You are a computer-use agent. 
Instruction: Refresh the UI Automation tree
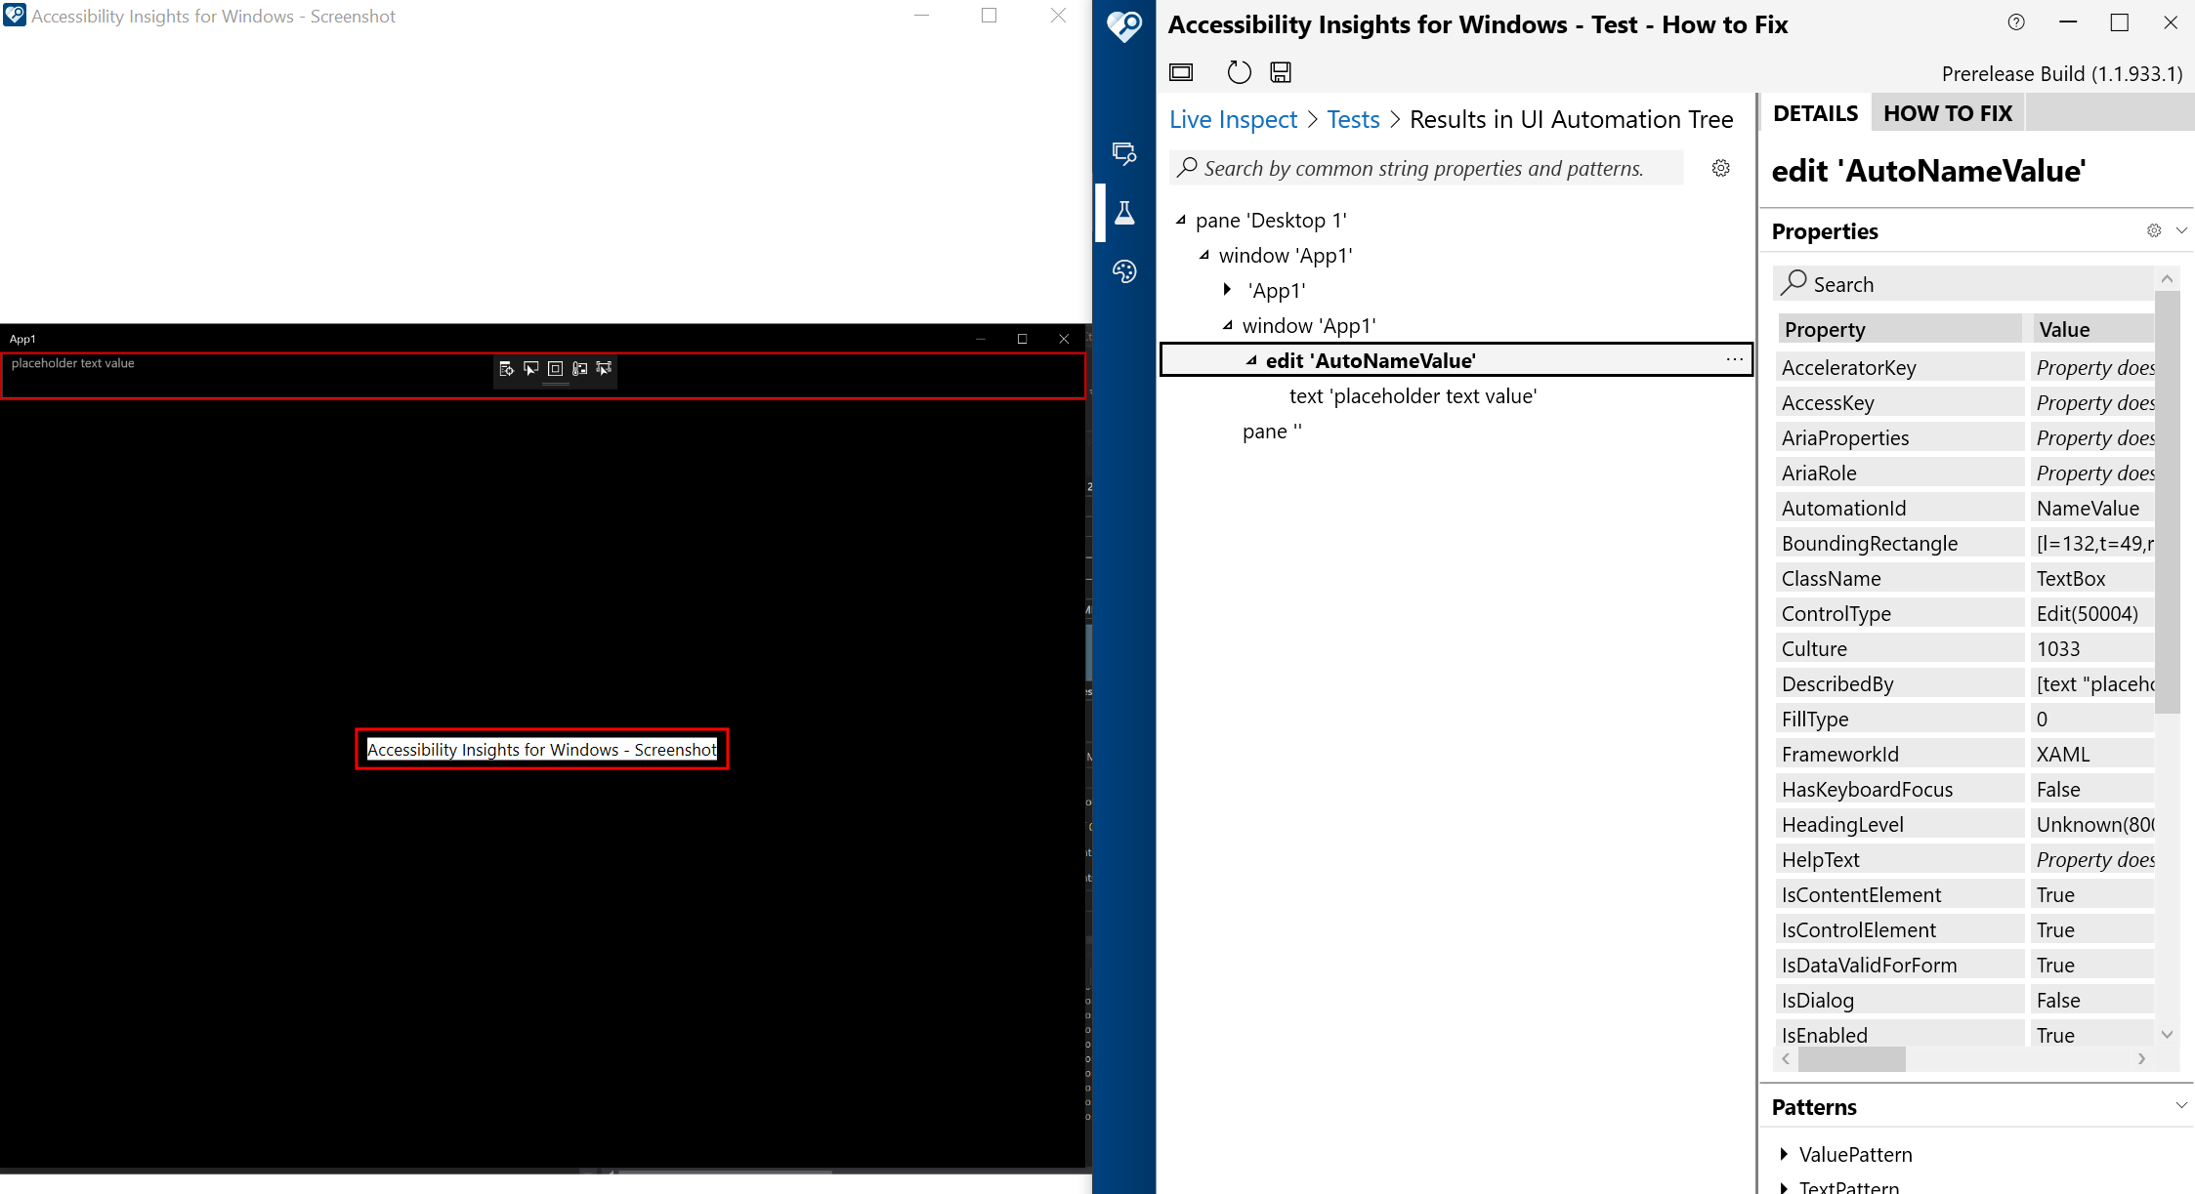coord(1239,71)
